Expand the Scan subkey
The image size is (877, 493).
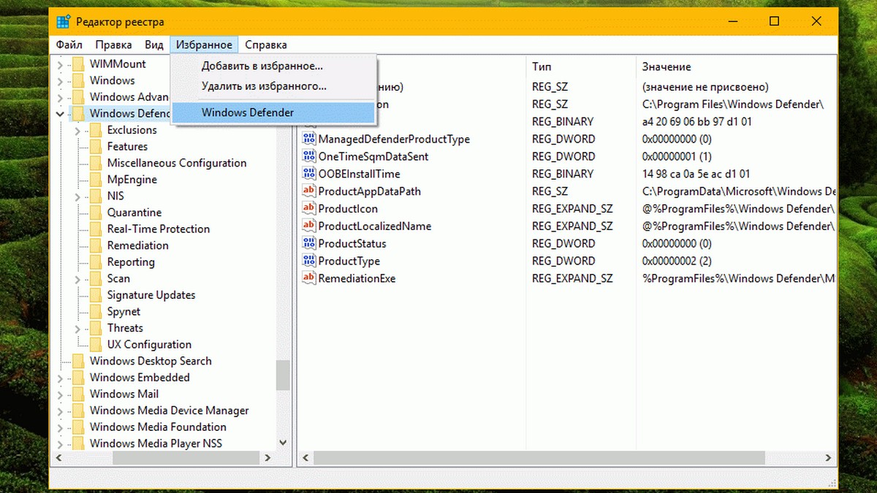(77, 278)
